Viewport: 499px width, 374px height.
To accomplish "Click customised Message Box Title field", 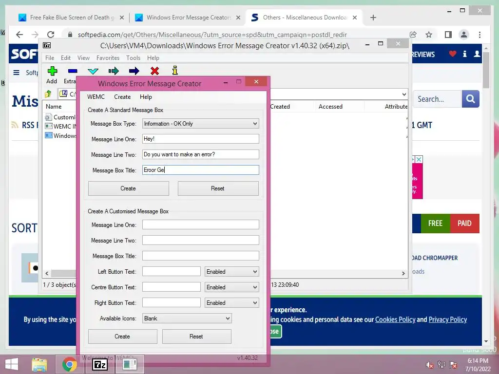I will click(200, 256).
